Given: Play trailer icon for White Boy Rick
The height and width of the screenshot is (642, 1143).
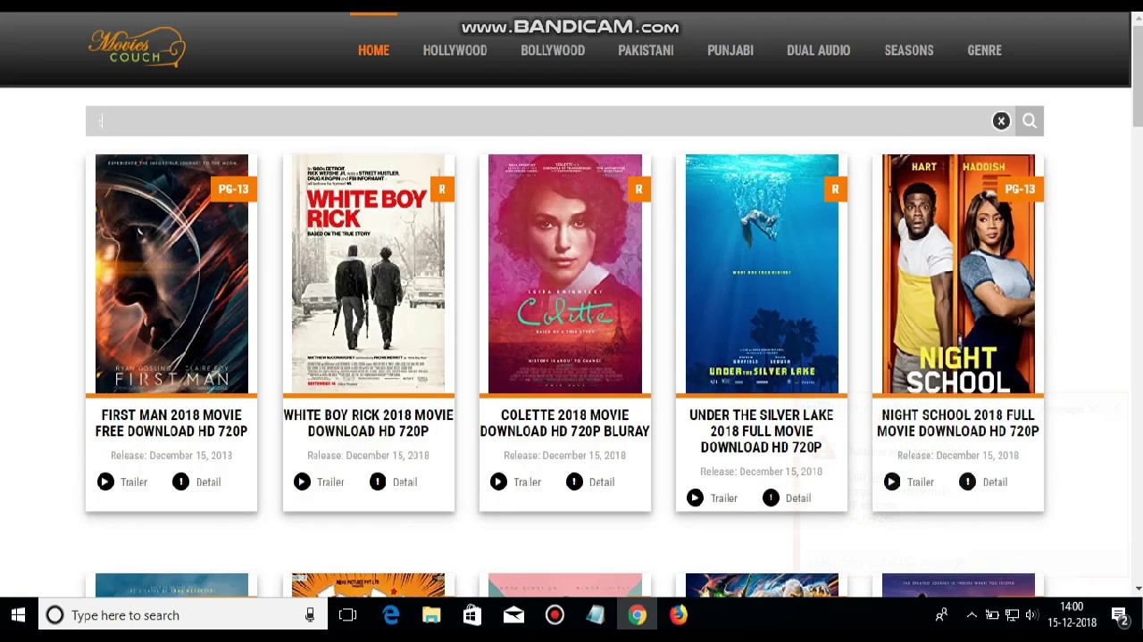Looking at the screenshot, I should (302, 481).
